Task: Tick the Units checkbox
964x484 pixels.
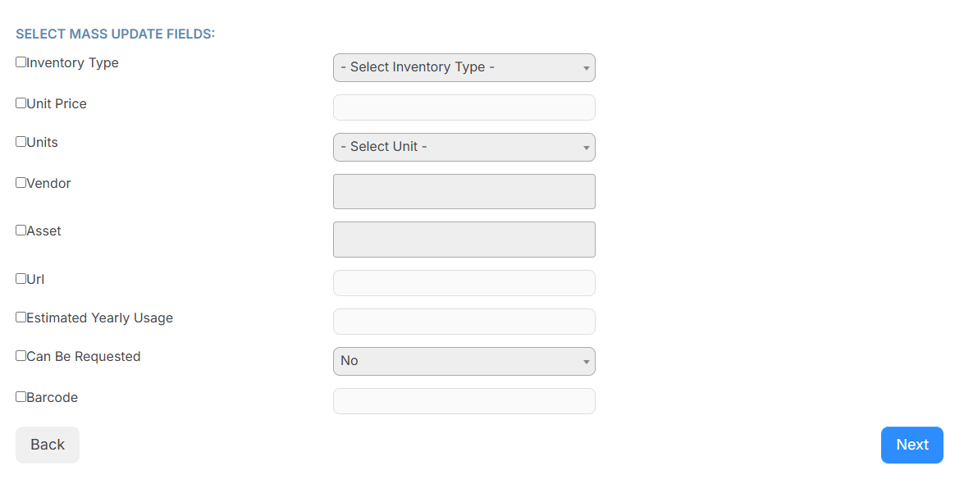Action: coord(21,141)
